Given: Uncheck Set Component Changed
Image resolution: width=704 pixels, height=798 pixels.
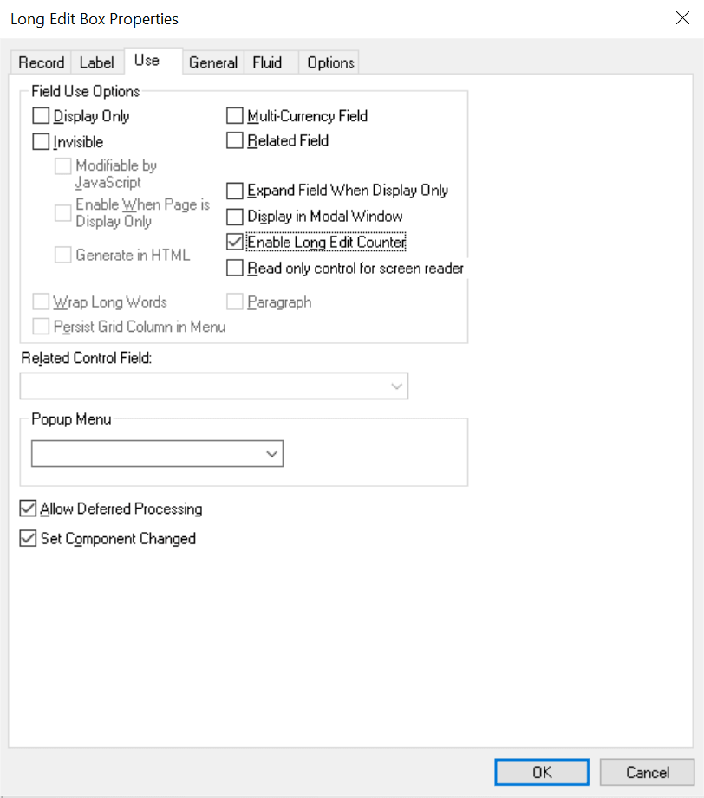Looking at the screenshot, I should (x=28, y=538).
